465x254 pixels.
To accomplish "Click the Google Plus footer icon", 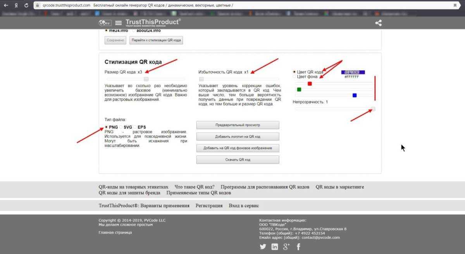I will [x=287, y=247].
